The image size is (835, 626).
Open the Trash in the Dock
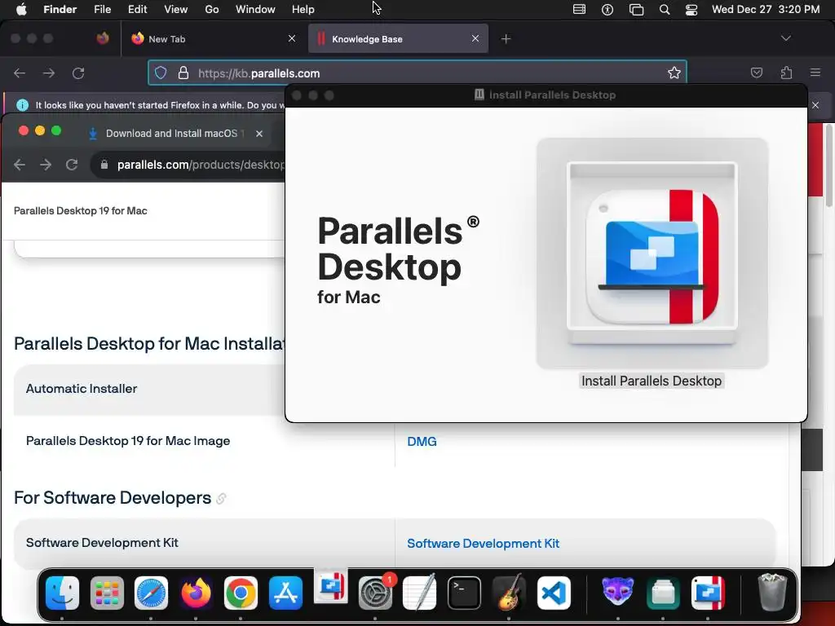point(771,592)
